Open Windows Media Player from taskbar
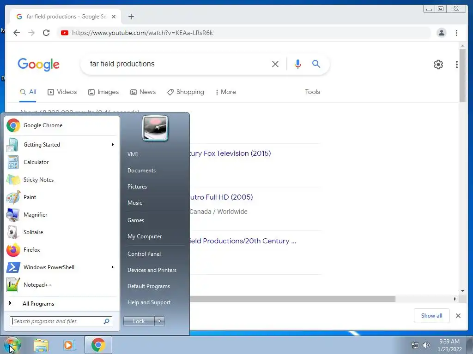This screenshot has width=473, height=354. 69,345
